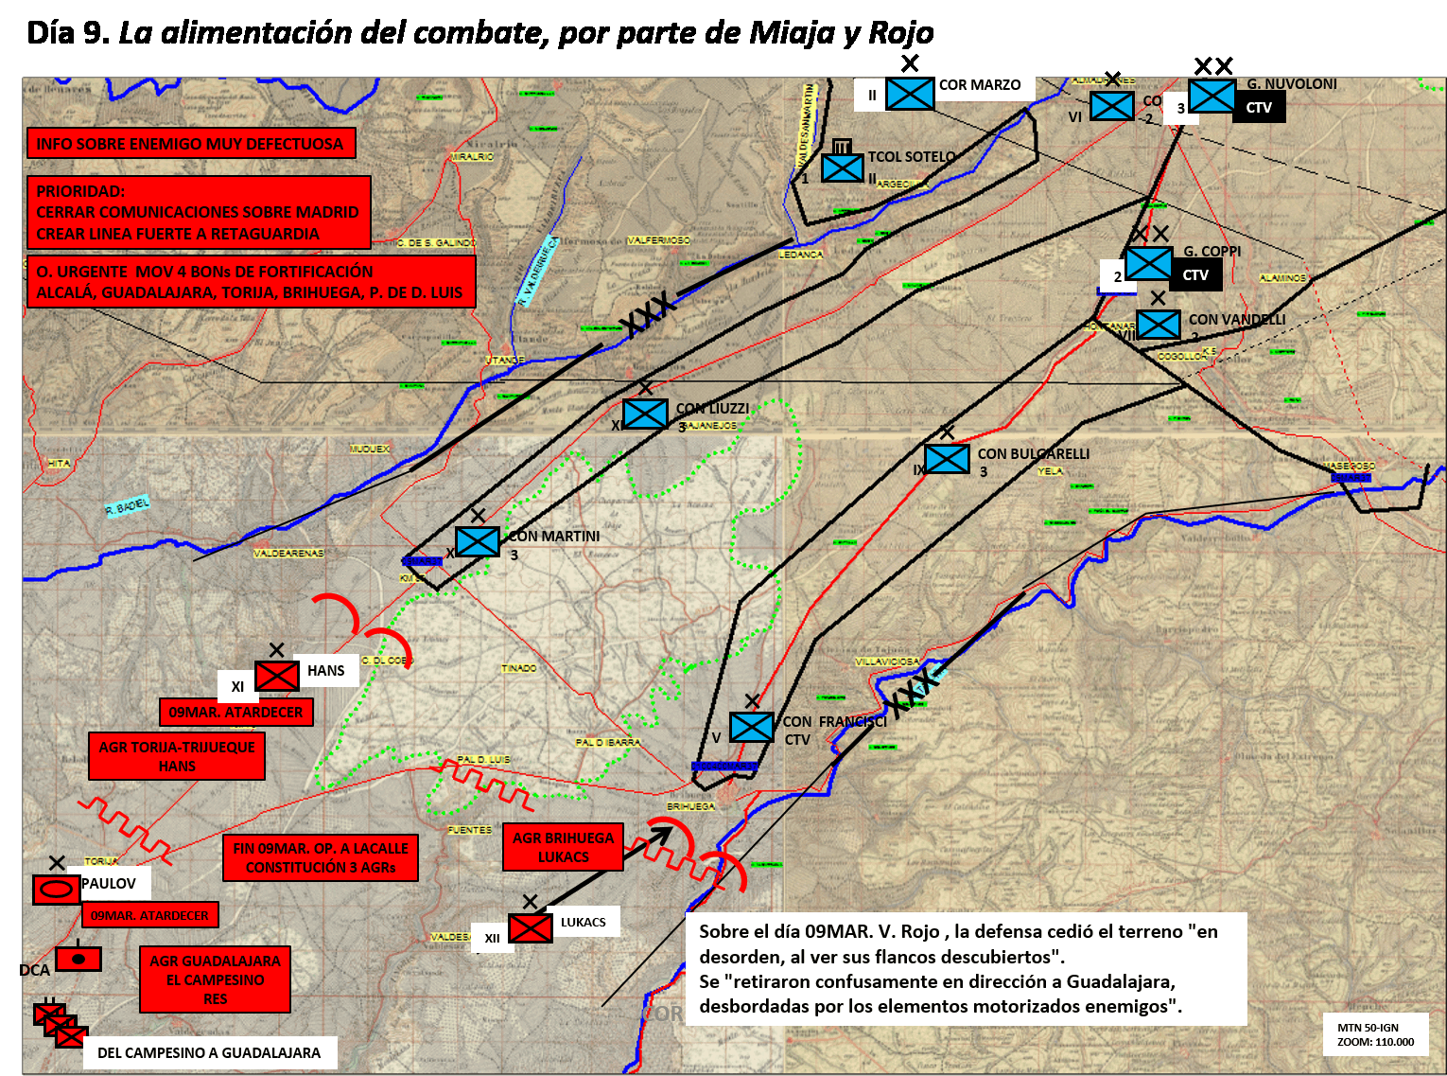The width and height of the screenshot is (1447, 1076).
Task: Click the PAULOV name label
Action: point(109,883)
